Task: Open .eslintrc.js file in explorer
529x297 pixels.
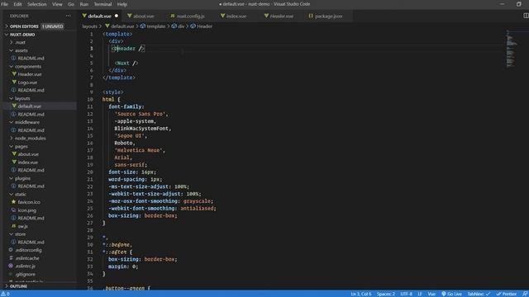Action: coord(26,266)
